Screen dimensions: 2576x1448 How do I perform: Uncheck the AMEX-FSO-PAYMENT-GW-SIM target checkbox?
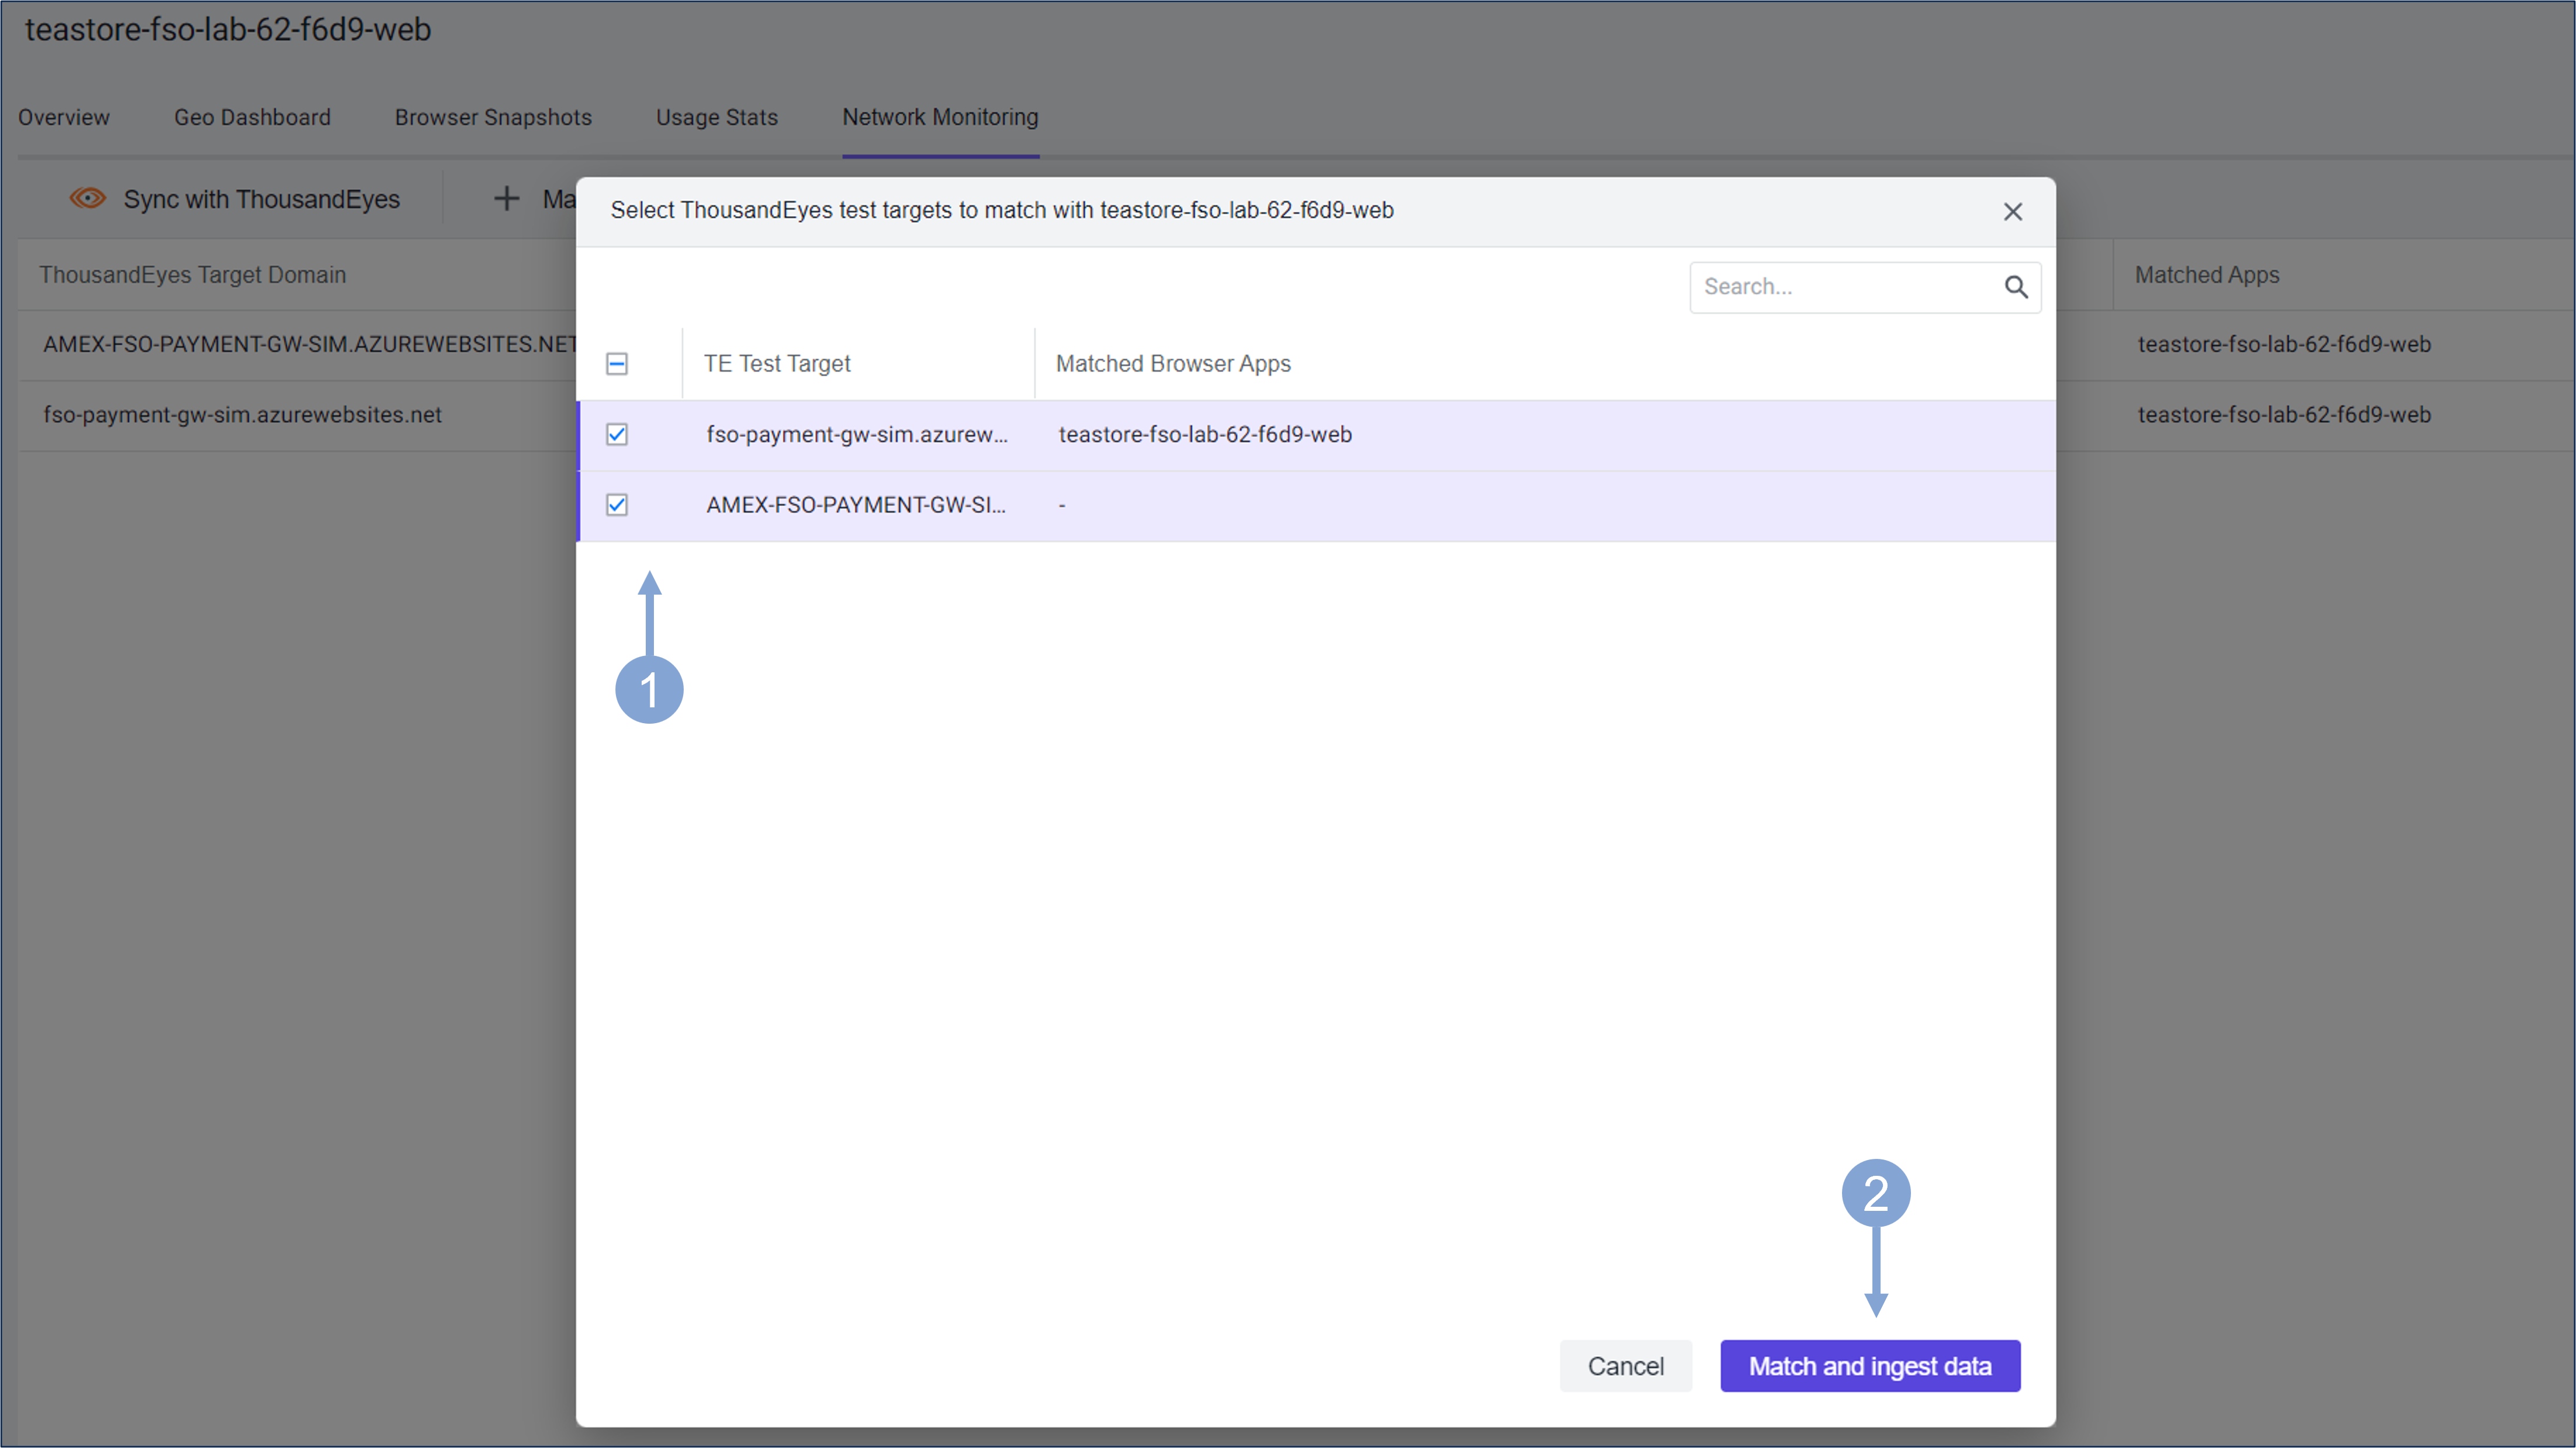point(617,505)
